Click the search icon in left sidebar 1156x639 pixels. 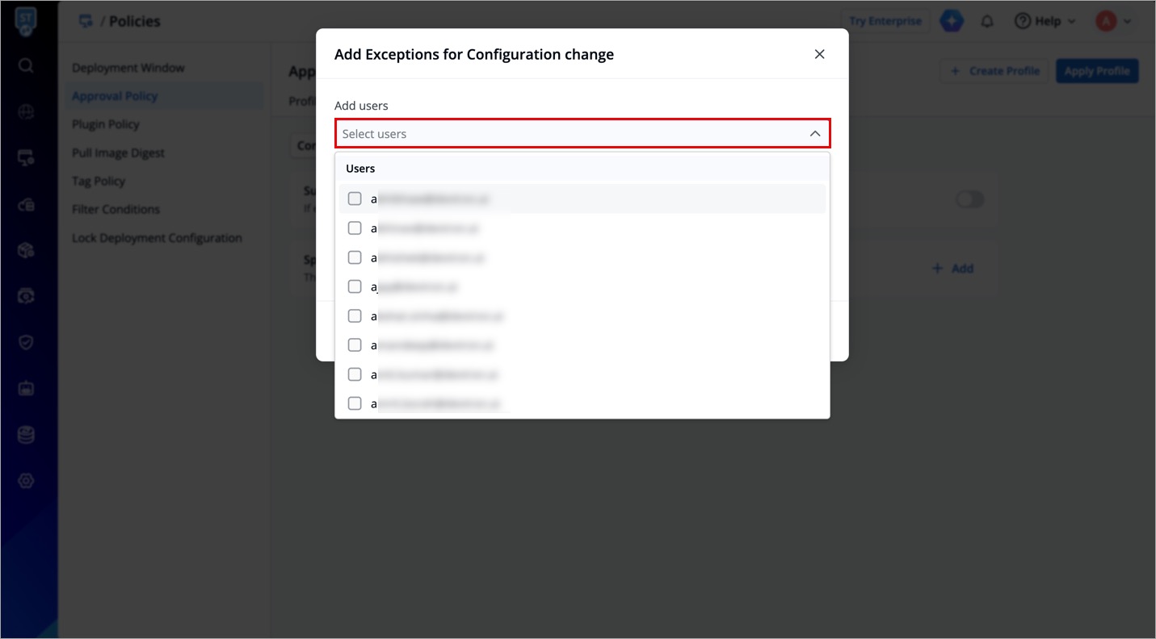click(26, 65)
